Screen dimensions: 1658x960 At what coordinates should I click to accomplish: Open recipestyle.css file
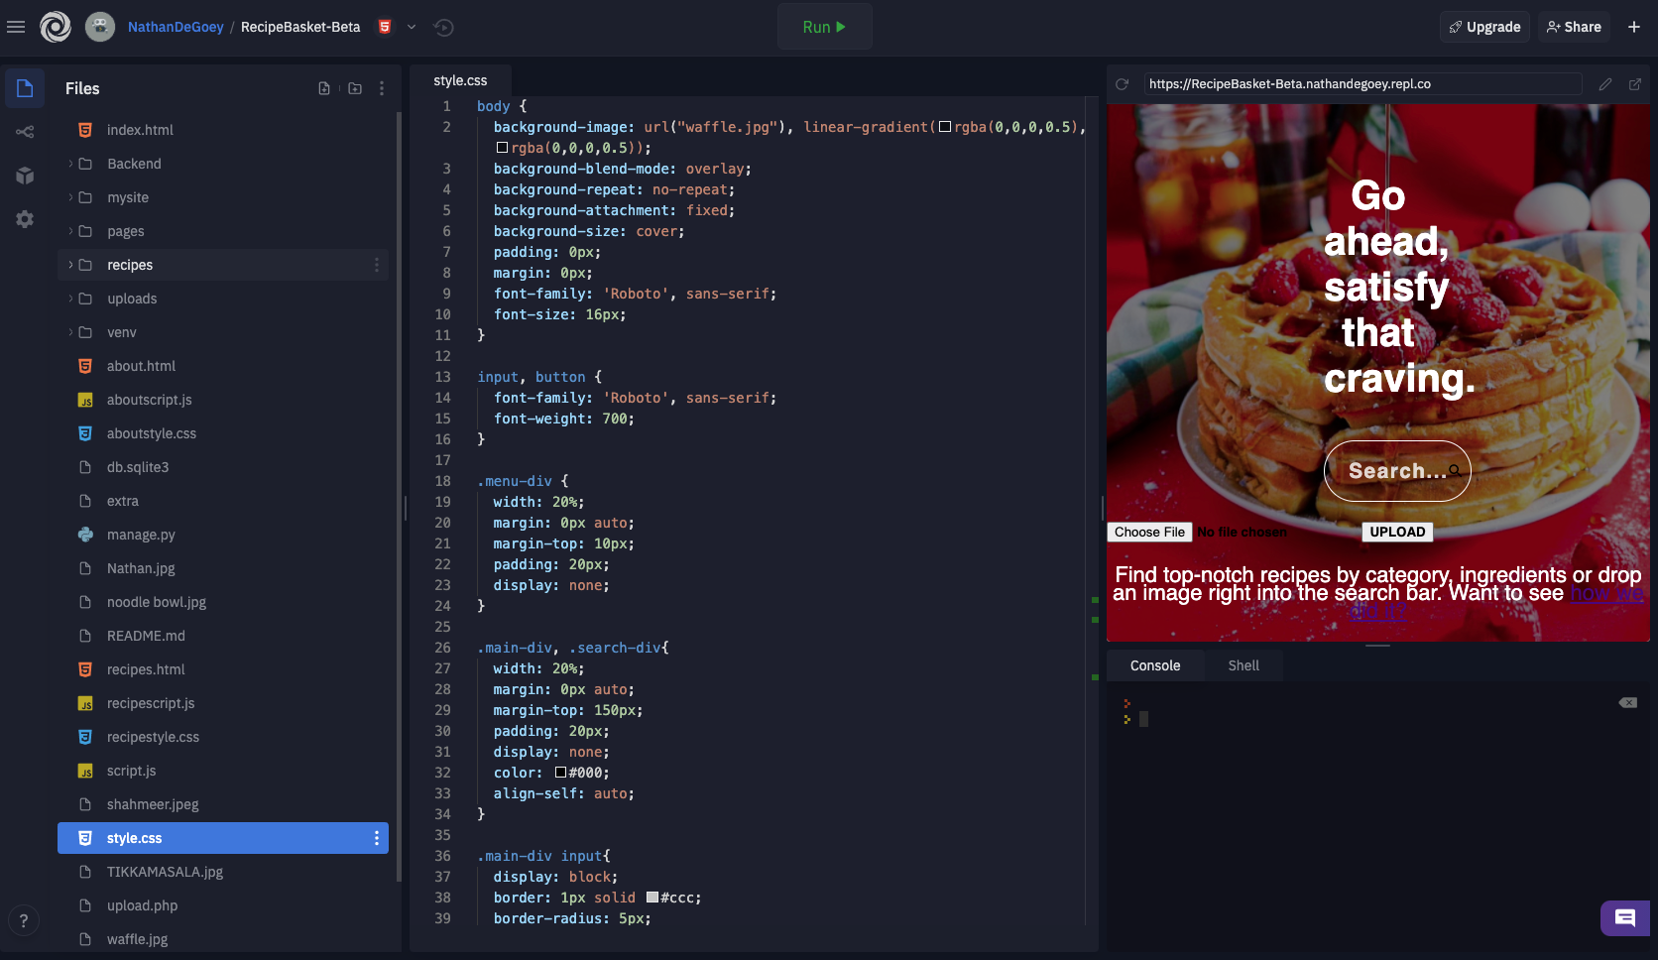(x=223, y=737)
